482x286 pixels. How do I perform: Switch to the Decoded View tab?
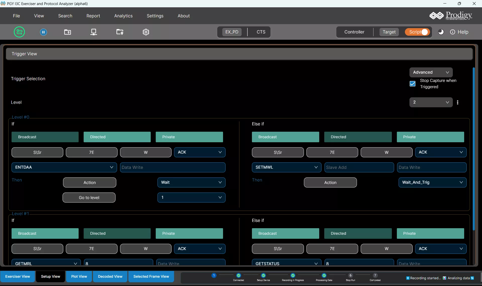coord(110,276)
